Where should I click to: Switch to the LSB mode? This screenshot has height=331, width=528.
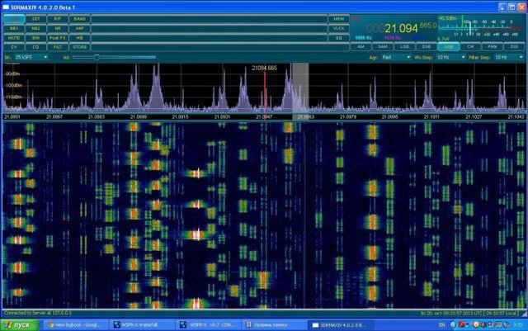point(402,47)
